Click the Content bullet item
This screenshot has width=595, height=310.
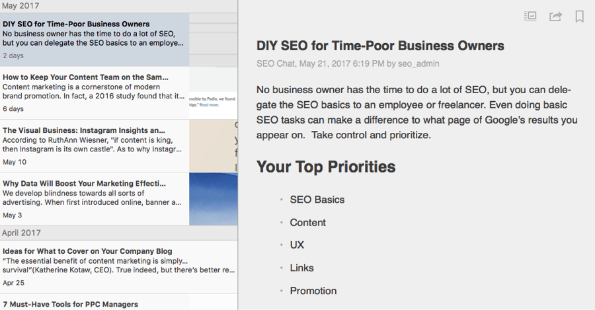(307, 223)
